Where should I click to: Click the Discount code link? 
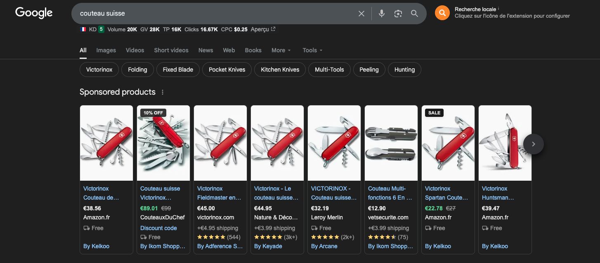point(158,228)
